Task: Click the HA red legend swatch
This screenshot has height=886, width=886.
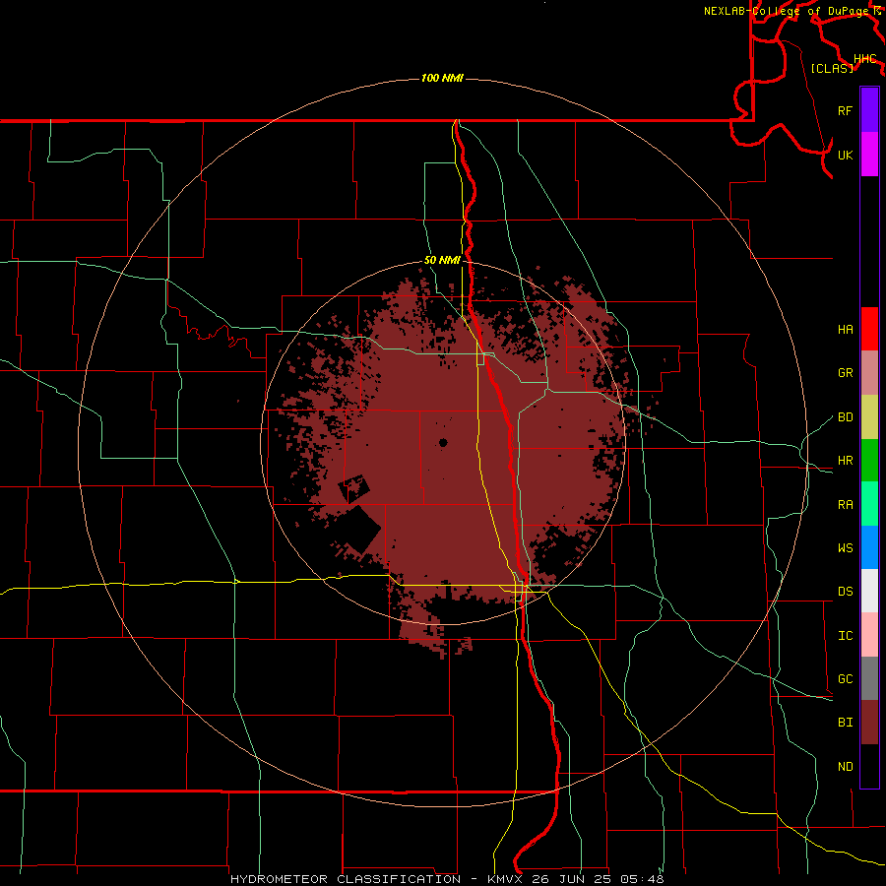Action: click(x=869, y=329)
